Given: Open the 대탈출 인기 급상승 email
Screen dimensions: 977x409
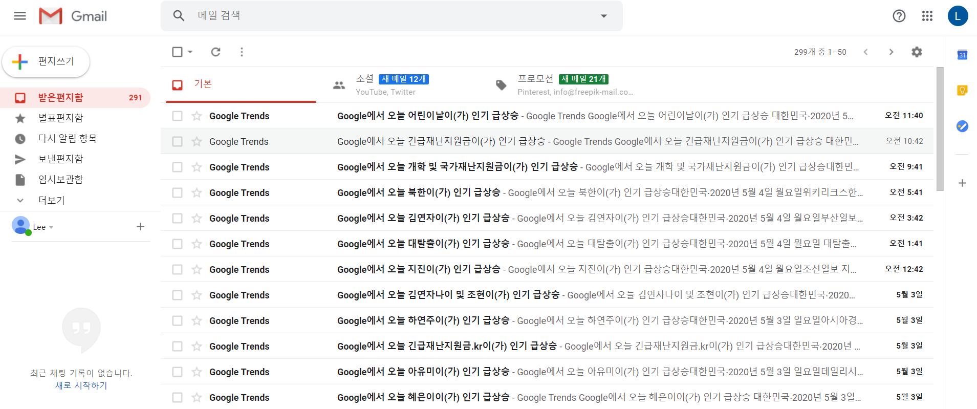Looking at the screenshot, I should (547, 244).
